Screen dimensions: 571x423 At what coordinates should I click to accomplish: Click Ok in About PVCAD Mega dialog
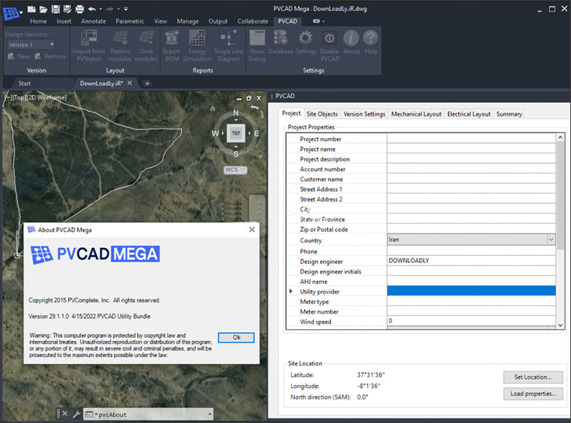pyautogui.click(x=236, y=337)
